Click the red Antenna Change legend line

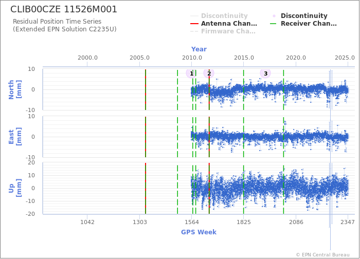pyautogui.click(x=194, y=24)
